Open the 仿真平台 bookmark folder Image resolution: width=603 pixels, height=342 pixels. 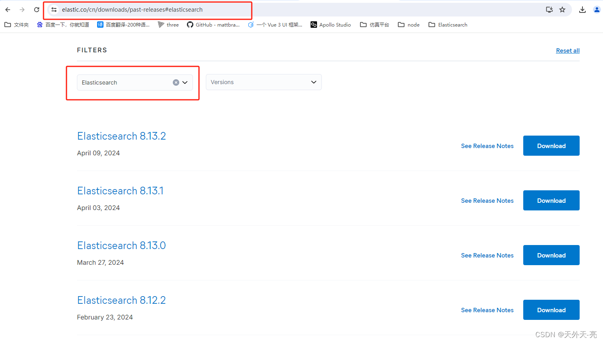coord(375,25)
